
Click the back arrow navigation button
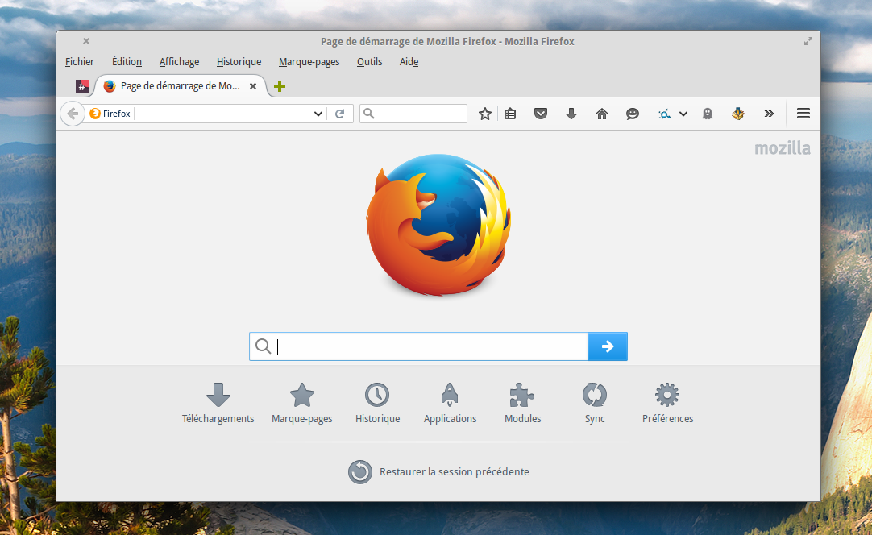(73, 114)
